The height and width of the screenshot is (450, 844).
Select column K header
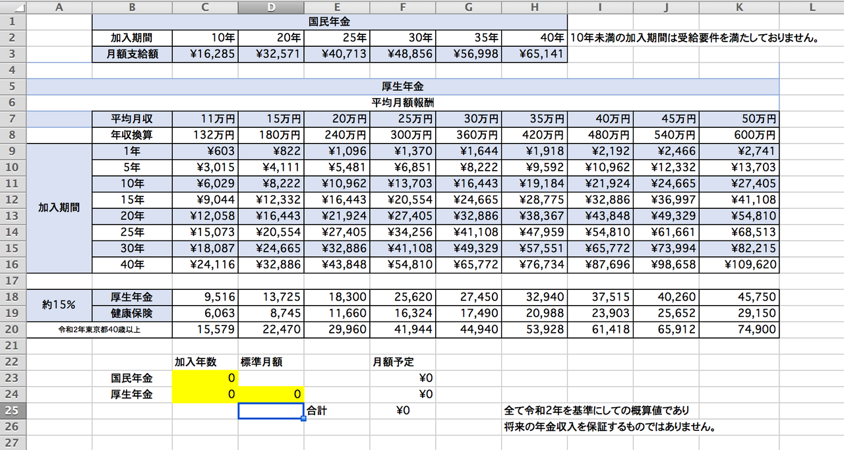739,7
